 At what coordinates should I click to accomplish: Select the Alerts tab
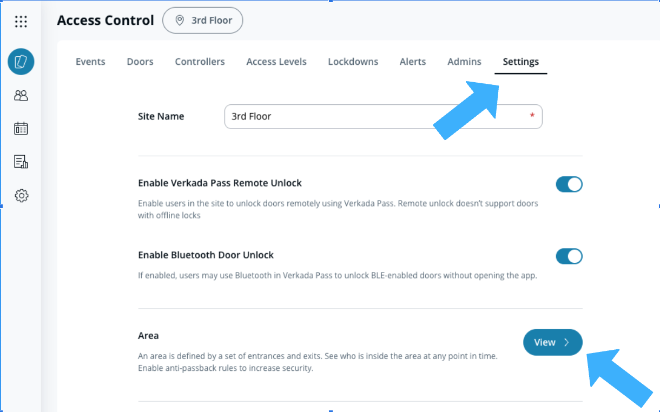coord(413,62)
